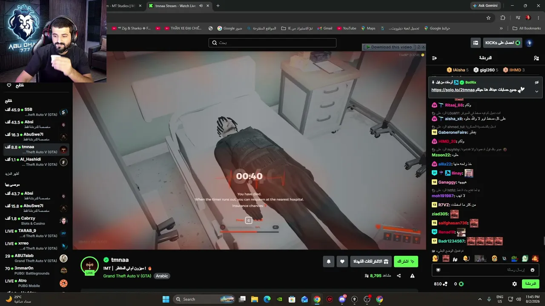Open the TARAB_9 recommended channel
This screenshot has height=306, width=545.
pos(36,233)
